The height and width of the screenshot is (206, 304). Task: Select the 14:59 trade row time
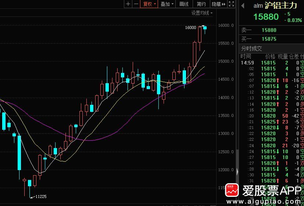click(x=247, y=63)
